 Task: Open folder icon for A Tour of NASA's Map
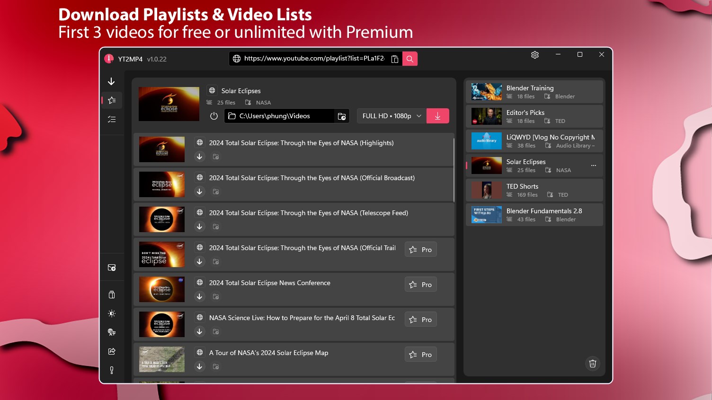tap(216, 366)
